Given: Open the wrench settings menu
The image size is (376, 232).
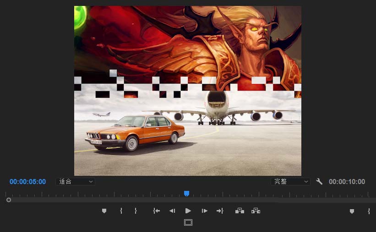Looking at the screenshot, I should point(319,181).
